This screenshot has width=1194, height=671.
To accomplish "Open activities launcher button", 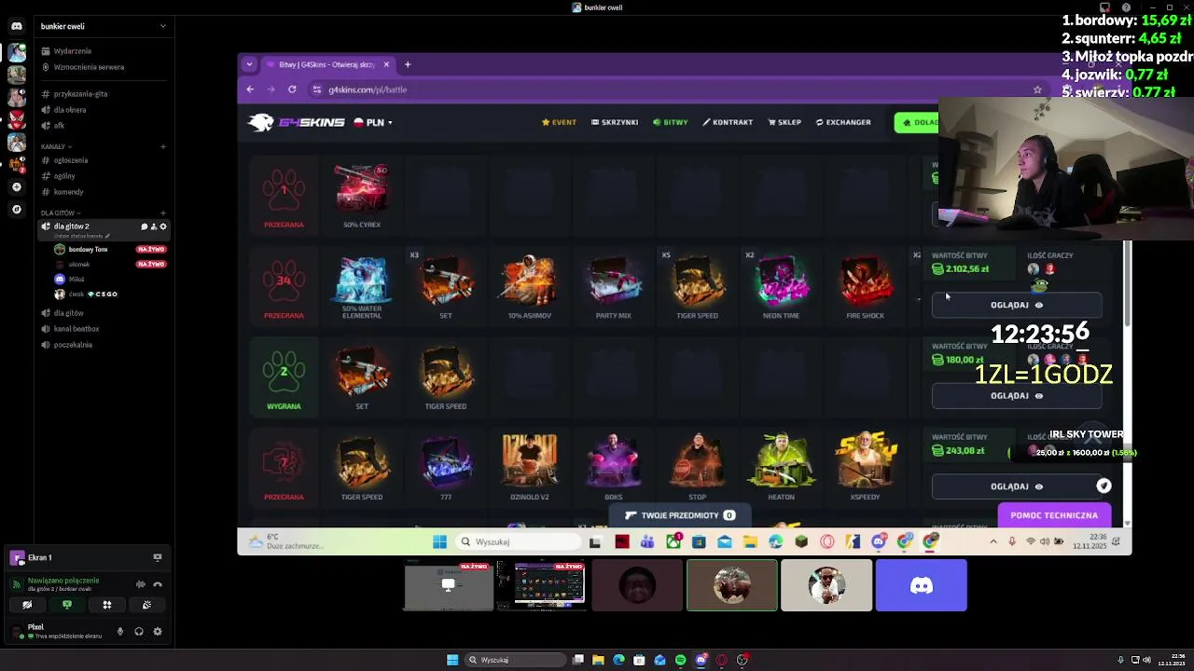I will click(x=106, y=605).
